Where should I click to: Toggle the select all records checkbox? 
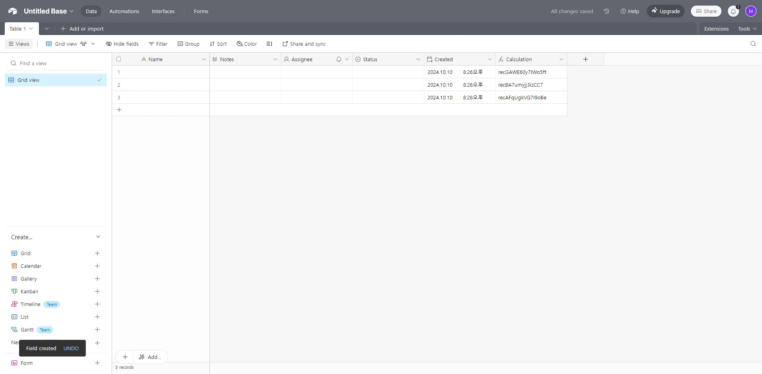tap(118, 59)
